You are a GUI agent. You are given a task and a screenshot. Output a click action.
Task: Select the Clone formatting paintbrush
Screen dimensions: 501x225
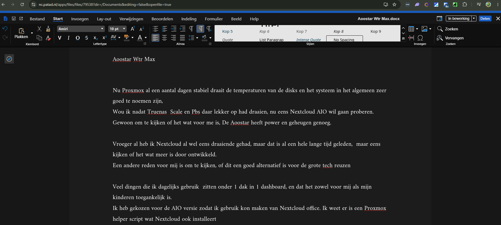click(48, 29)
